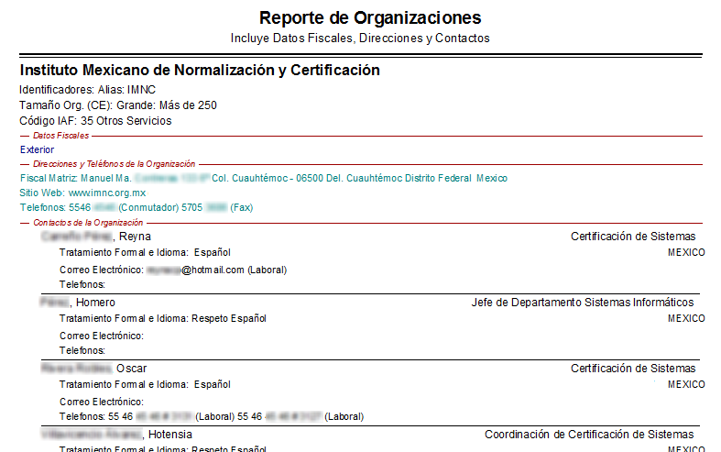This screenshot has width=721, height=452.
Task: Click Homero's 'Respeto Español' treatment line
Action: coord(163,318)
